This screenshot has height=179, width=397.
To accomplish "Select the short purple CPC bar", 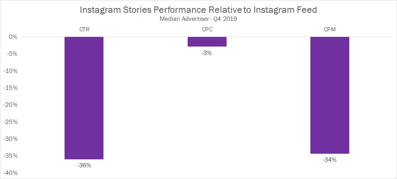I will [x=207, y=42].
